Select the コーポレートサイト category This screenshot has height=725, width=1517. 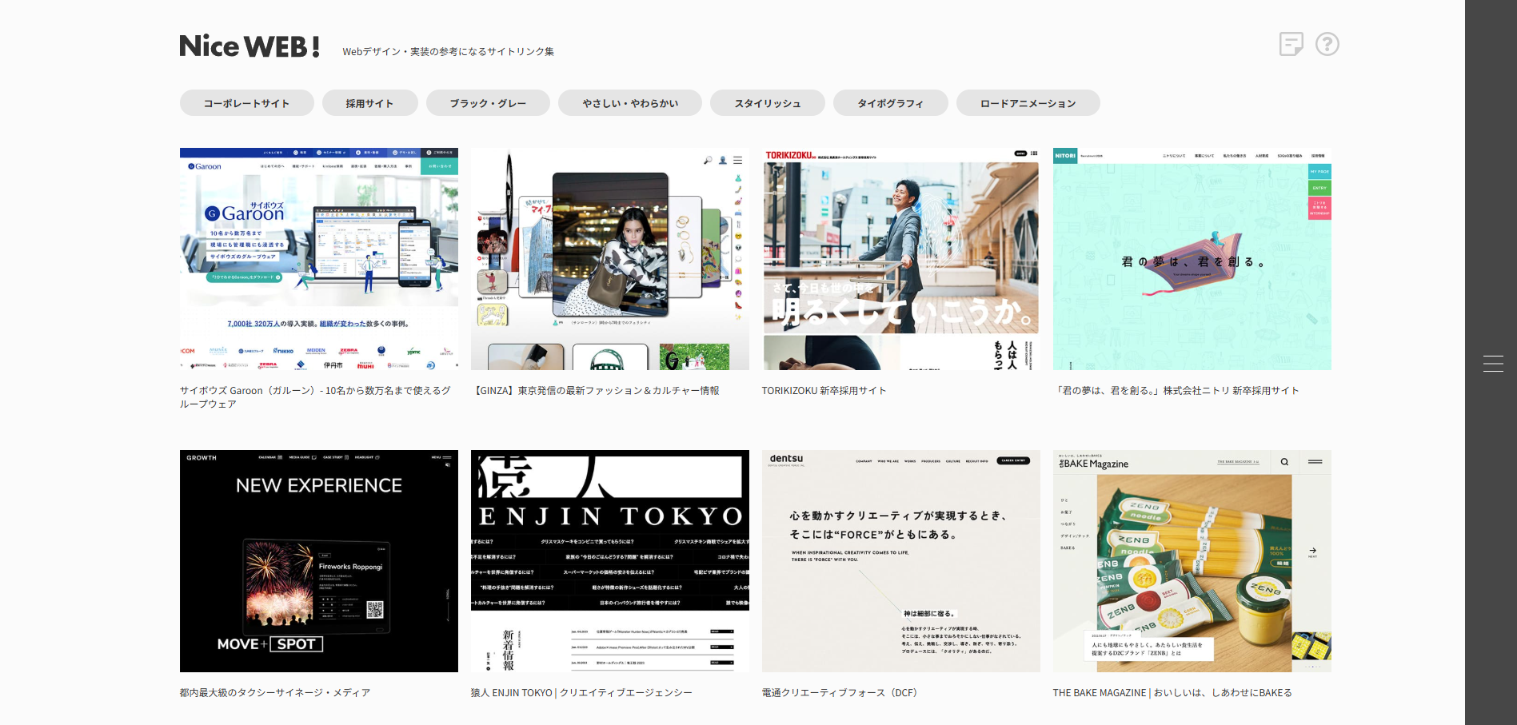(246, 103)
